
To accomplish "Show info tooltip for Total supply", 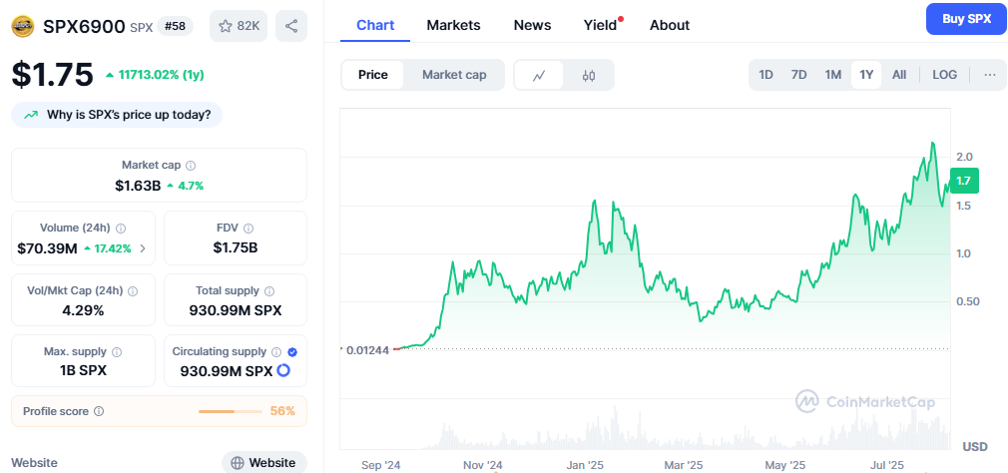I will pyautogui.click(x=269, y=291).
